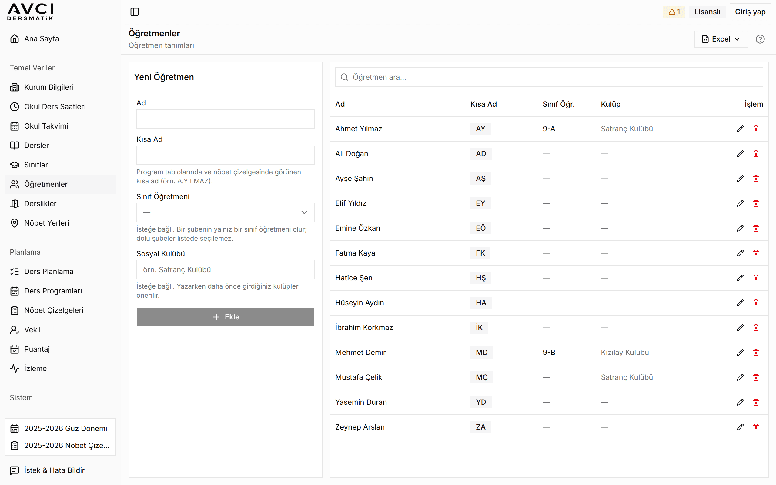This screenshot has height=485, width=776.
Task: Open İzleme in sidebar
Action: (60, 369)
